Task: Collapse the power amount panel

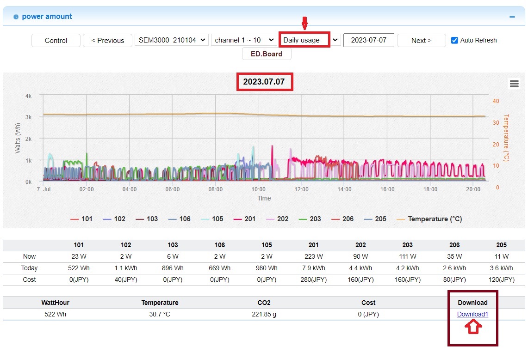Action: [512, 17]
